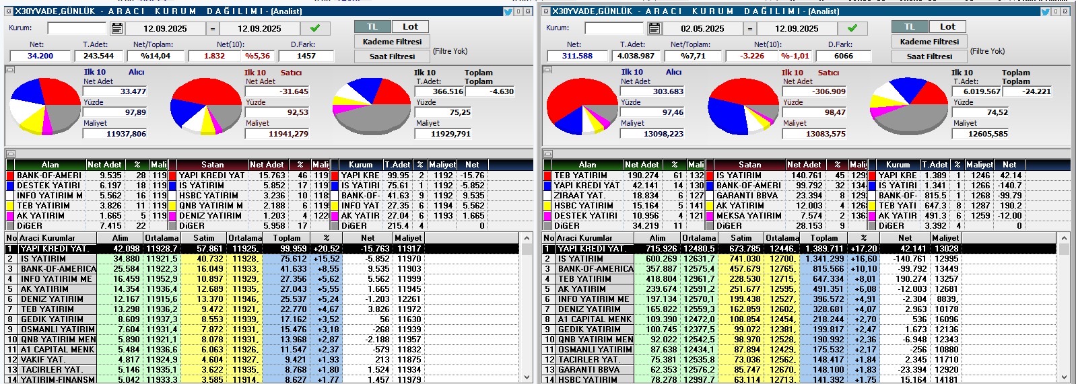
Task: Switch left window to Lot mode
Action: point(410,27)
